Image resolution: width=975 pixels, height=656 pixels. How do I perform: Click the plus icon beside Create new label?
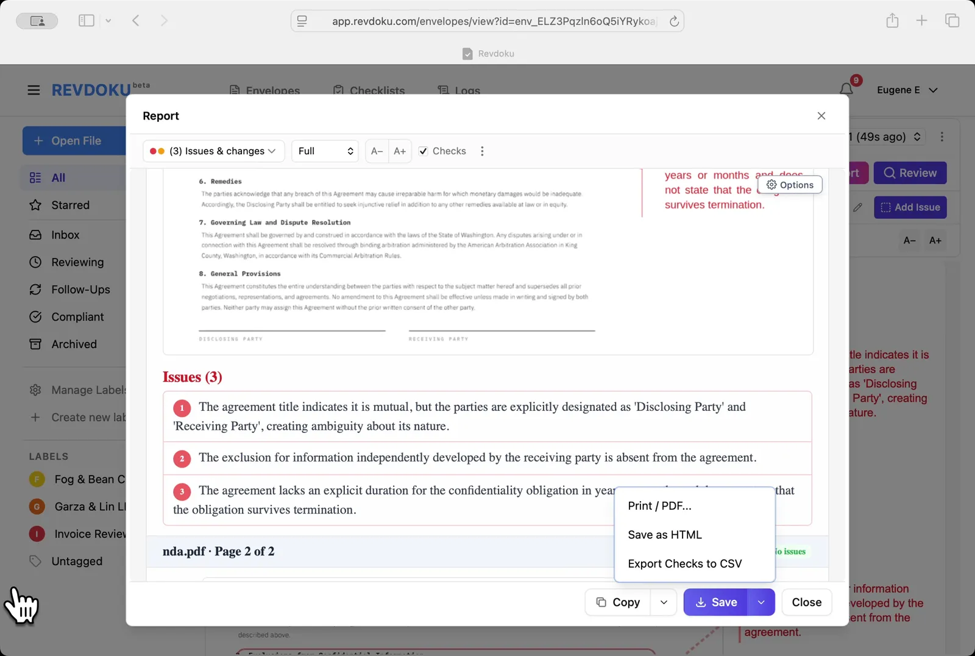(35, 417)
